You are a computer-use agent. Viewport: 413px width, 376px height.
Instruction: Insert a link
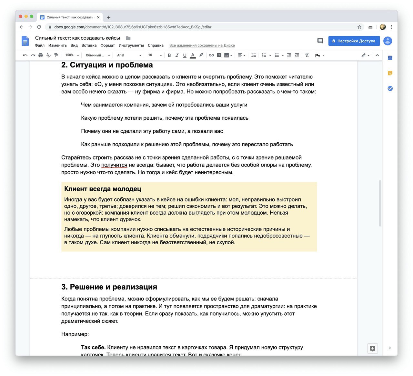211,55
